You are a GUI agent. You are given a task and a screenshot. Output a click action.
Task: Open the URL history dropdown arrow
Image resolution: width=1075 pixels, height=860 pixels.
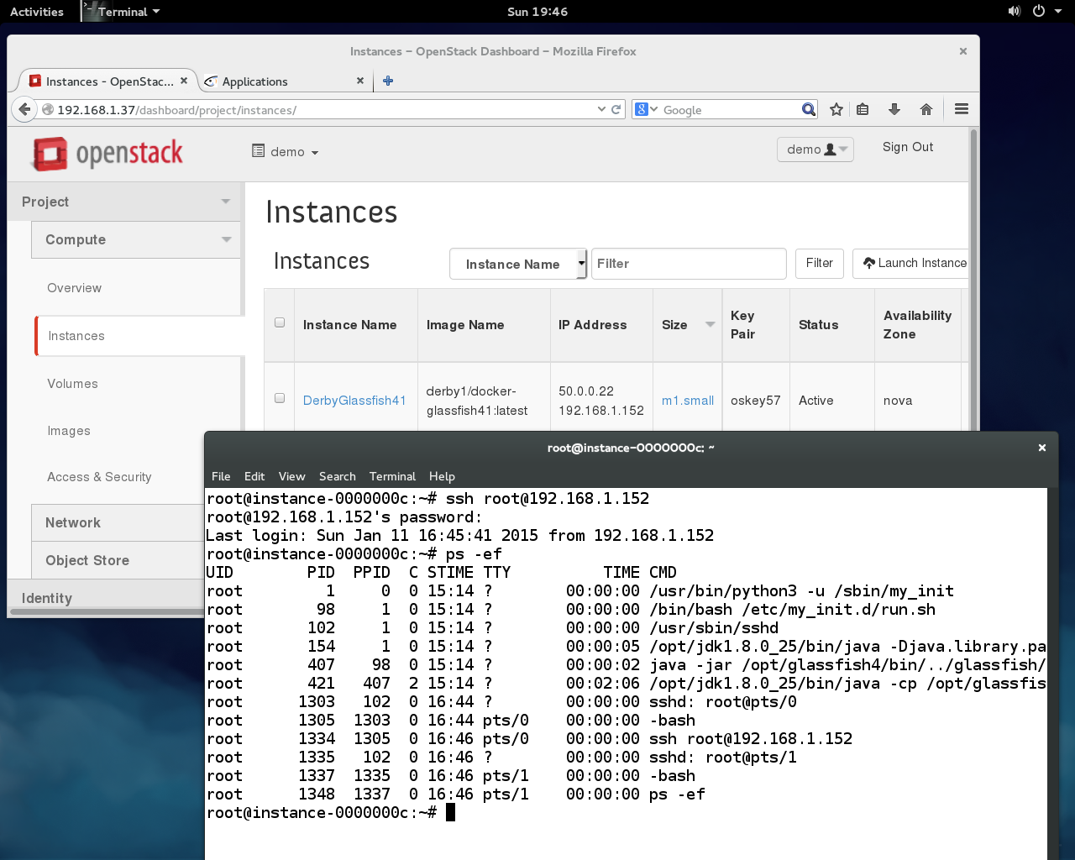tap(601, 109)
